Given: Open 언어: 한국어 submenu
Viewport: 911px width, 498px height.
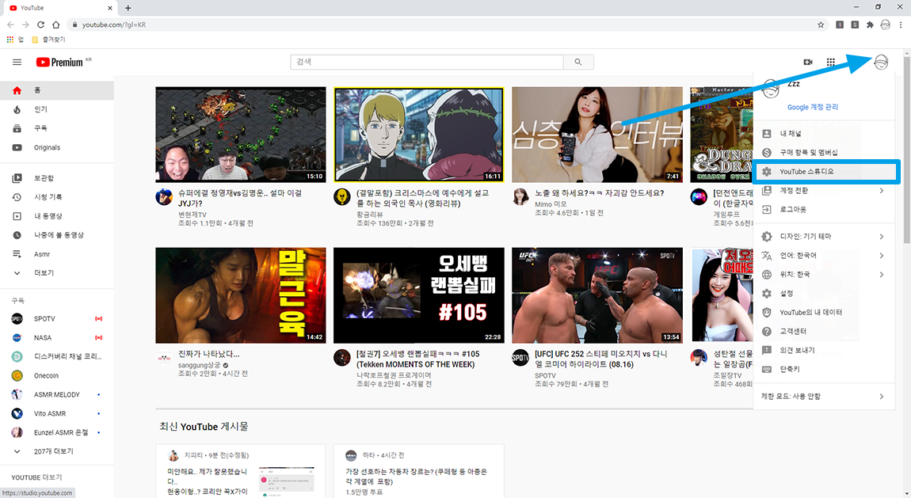Looking at the screenshot, I should point(824,256).
